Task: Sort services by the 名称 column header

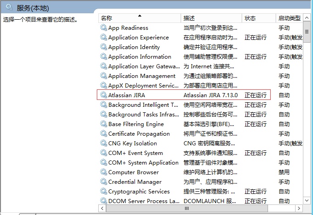Action: click(140, 18)
